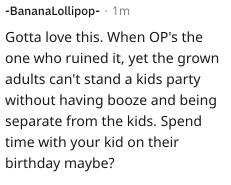Click the dot separator before timestamp
Viewport: 231px width, 185px height.
[x=106, y=11]
